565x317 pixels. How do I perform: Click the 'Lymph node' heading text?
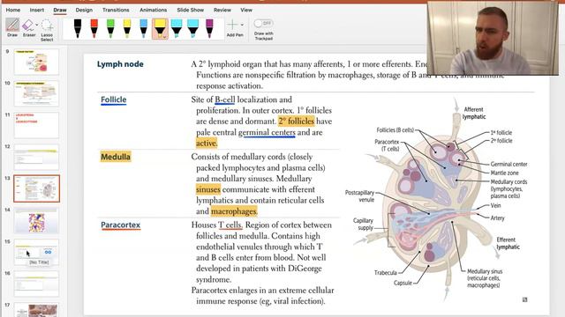pyautogui.click(x=120, y=64)
